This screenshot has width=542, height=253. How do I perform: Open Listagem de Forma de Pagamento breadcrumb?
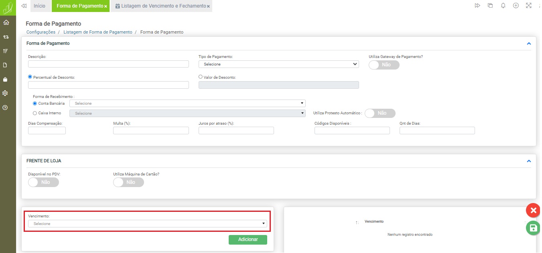[97, 32]
